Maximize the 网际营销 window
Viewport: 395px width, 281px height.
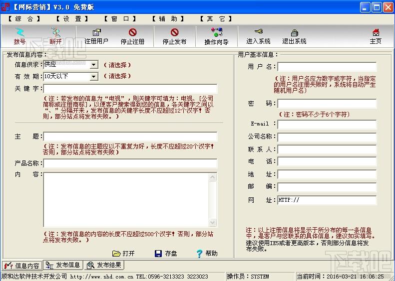point(377,7)
